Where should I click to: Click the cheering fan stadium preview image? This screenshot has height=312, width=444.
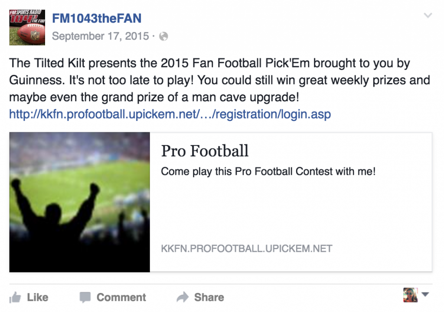[x=80, y=202]
